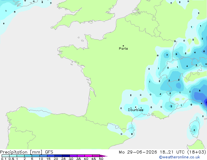Click the '18..21 UTC (18+03)' time text

[x=183, y=152]
